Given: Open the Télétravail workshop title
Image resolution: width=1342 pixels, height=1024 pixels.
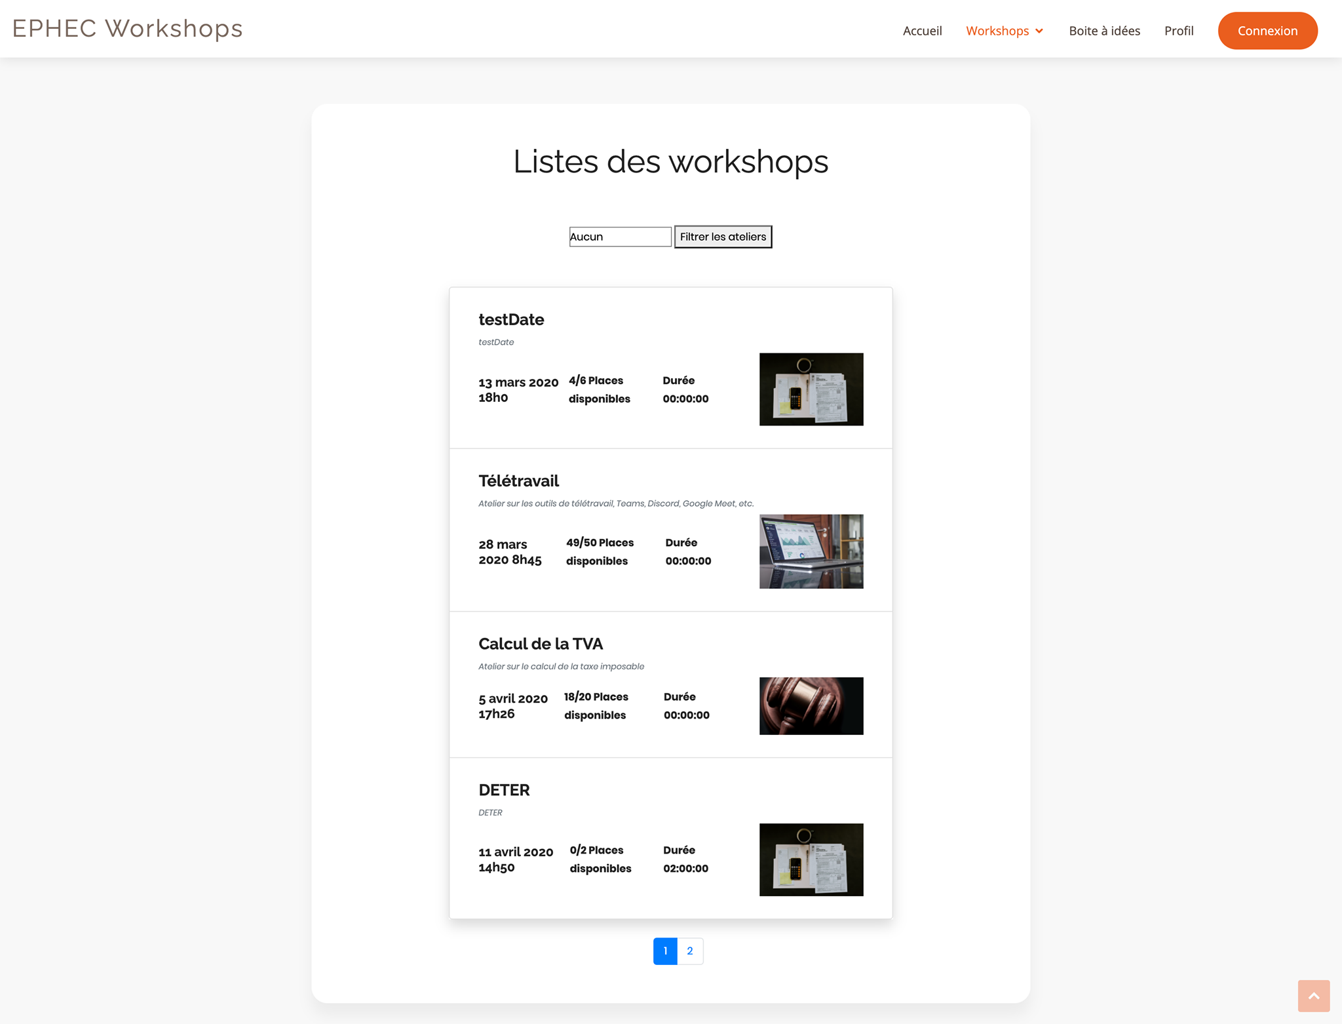Looking at the screenshot, I should 518,481.
